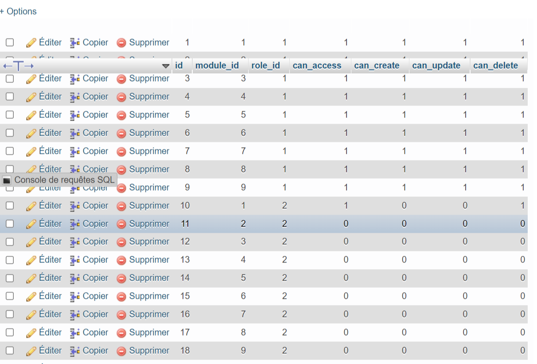Click can_delete value 1 in row id 10
Viewport: 537px width, 364px height.
tap(523, 206)
